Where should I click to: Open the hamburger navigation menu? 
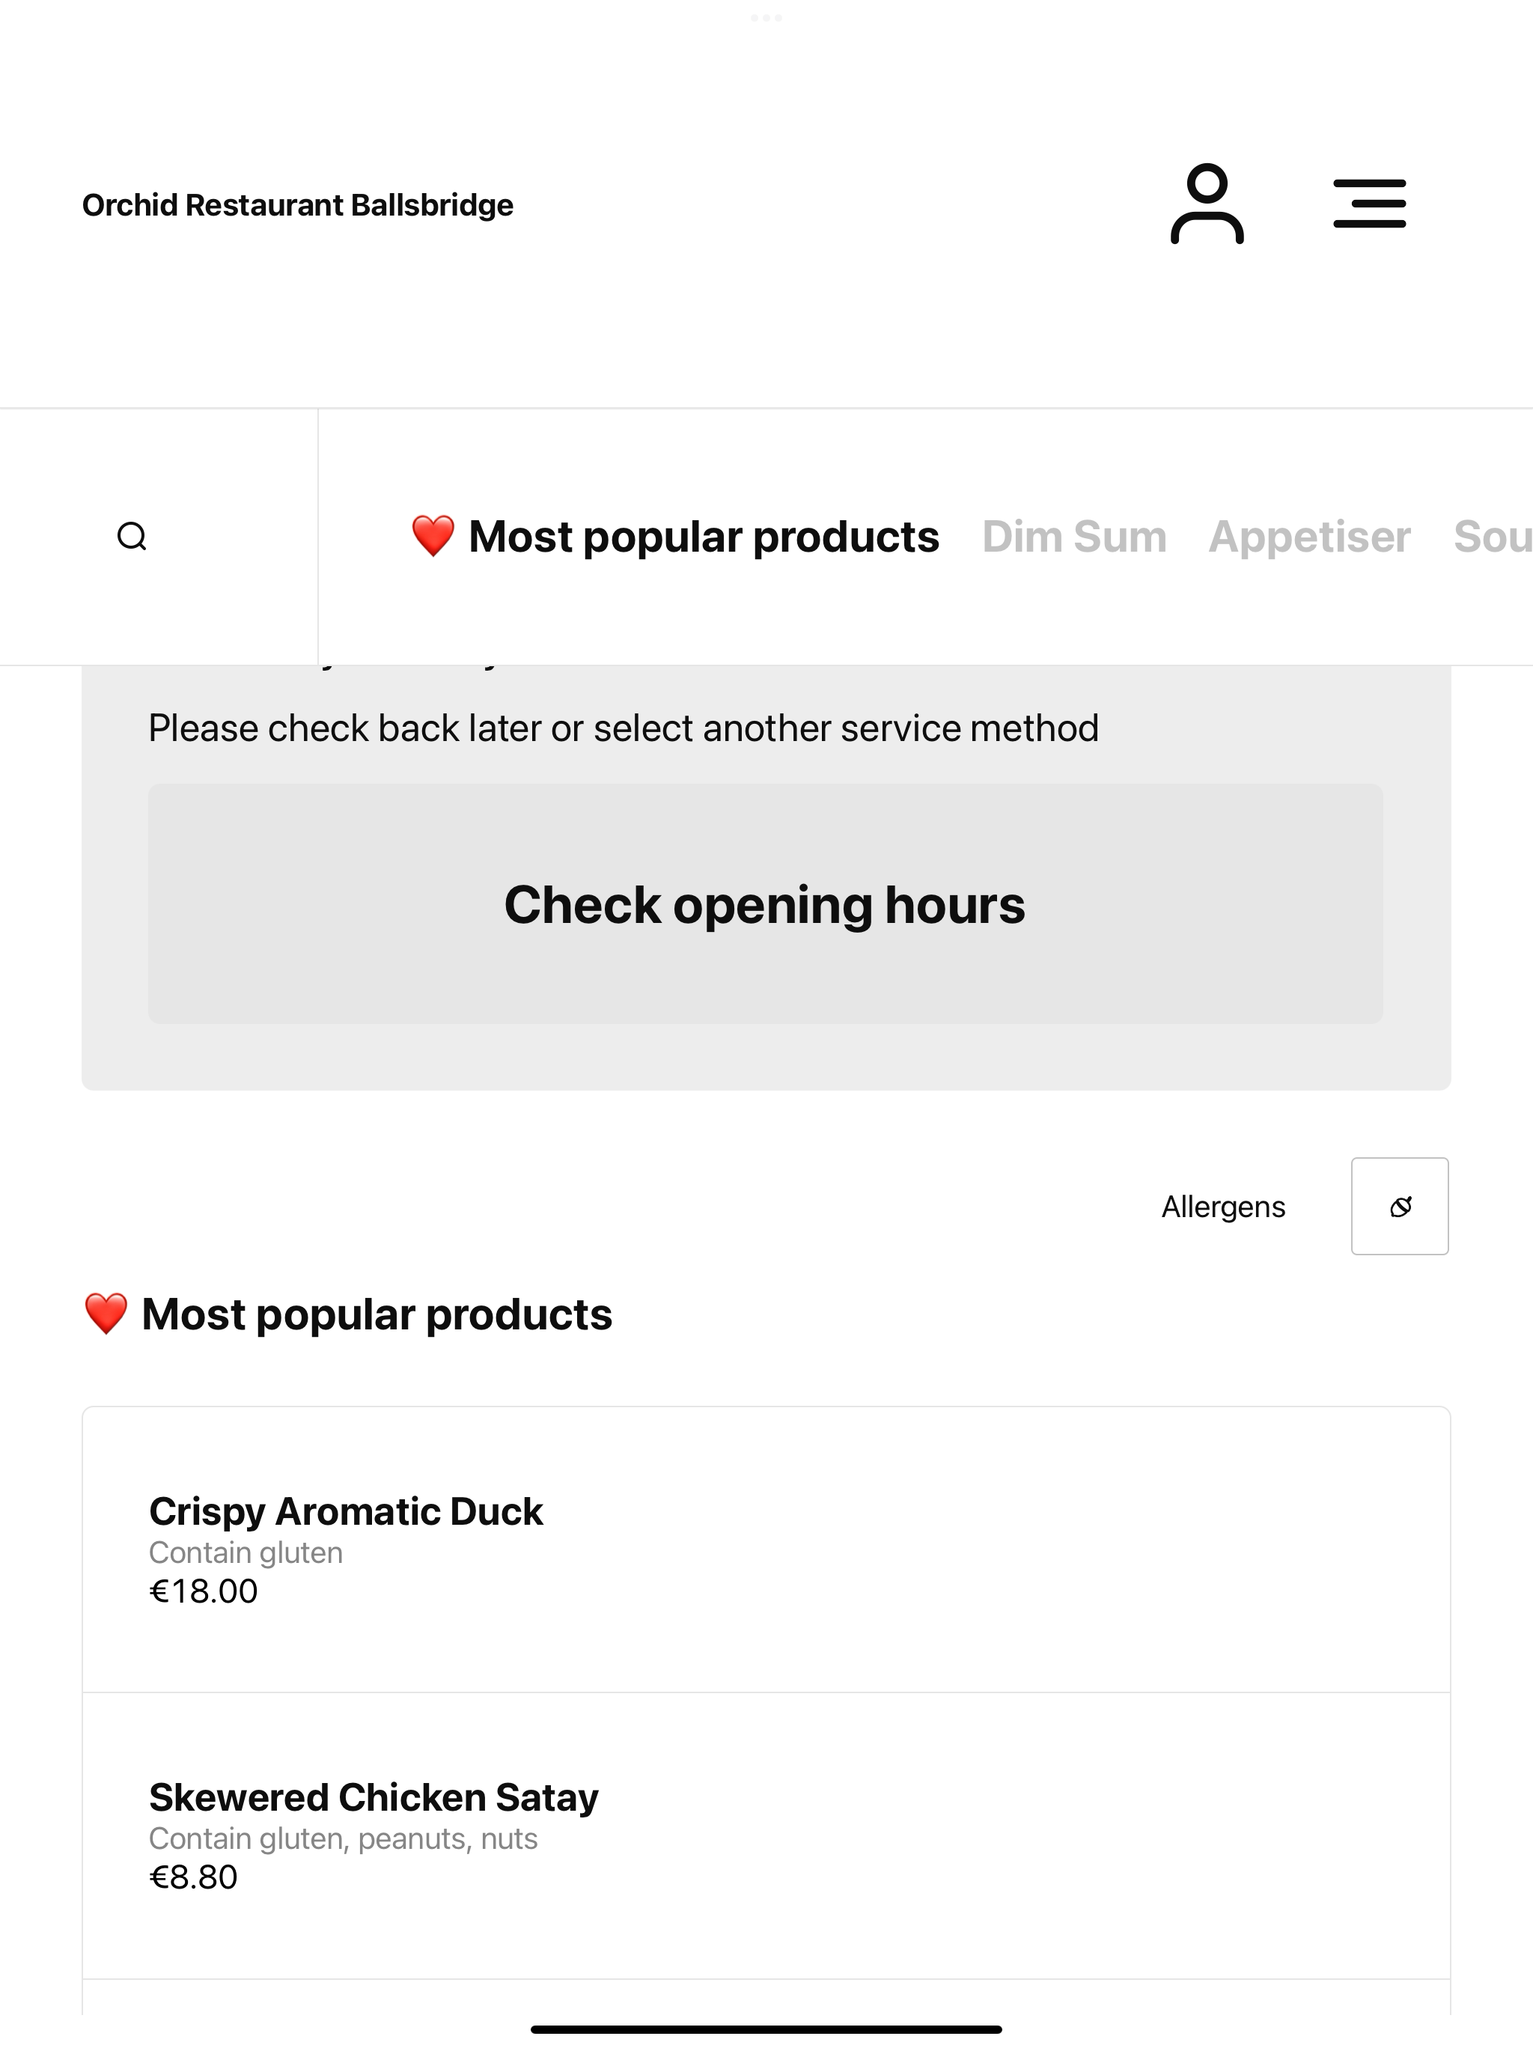tap(1369, 204)
